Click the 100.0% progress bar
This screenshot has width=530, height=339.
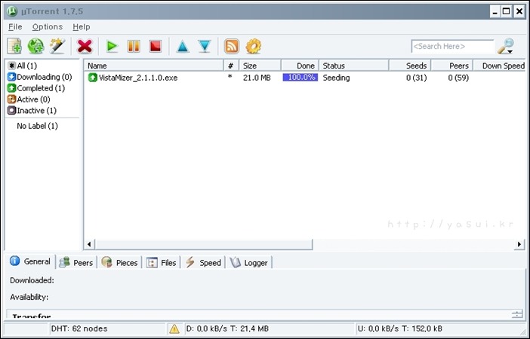click(x=300, y=78)
